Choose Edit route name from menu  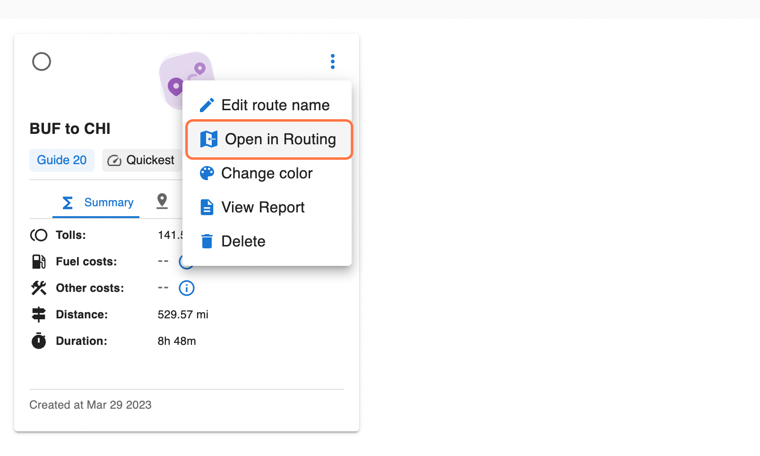pos(267,105)
